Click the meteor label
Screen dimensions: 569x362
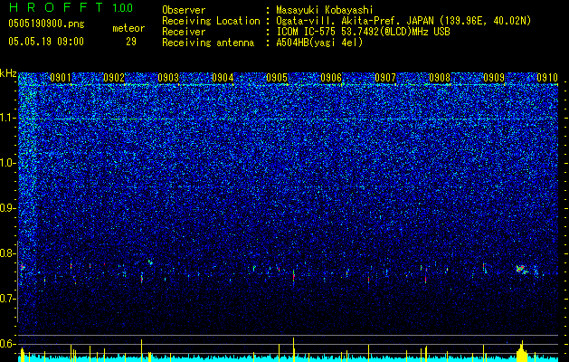(x=128, y=28)
